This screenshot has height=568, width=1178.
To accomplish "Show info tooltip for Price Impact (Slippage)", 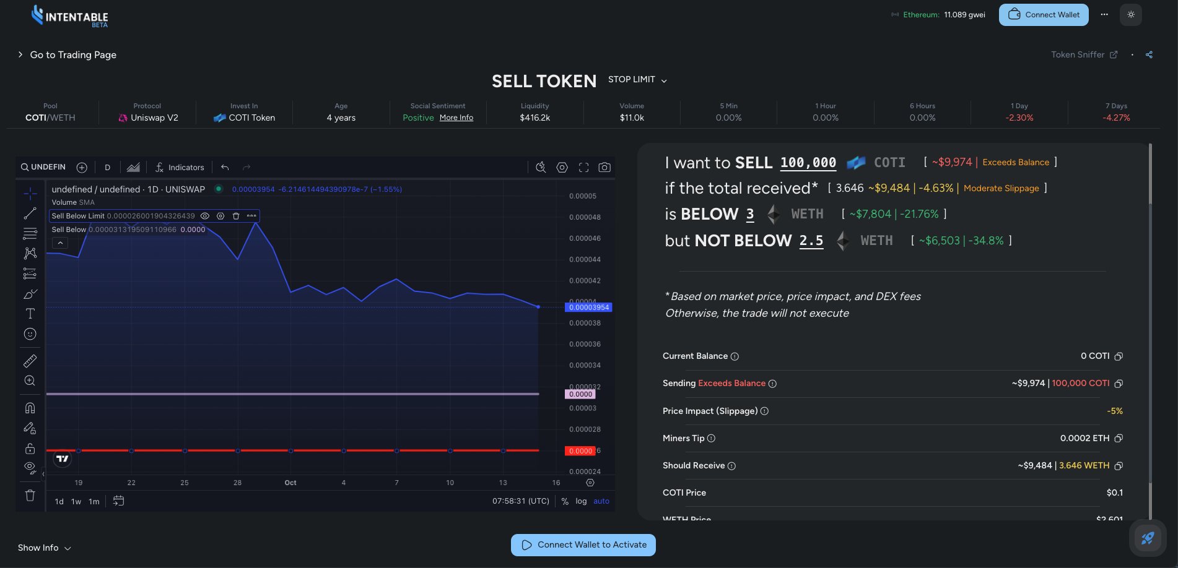I will pos(764,411).
